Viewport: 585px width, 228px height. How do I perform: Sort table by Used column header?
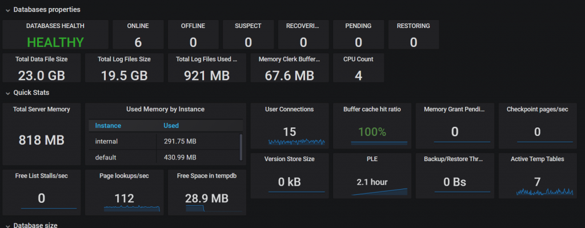click(x=171, y=125)
